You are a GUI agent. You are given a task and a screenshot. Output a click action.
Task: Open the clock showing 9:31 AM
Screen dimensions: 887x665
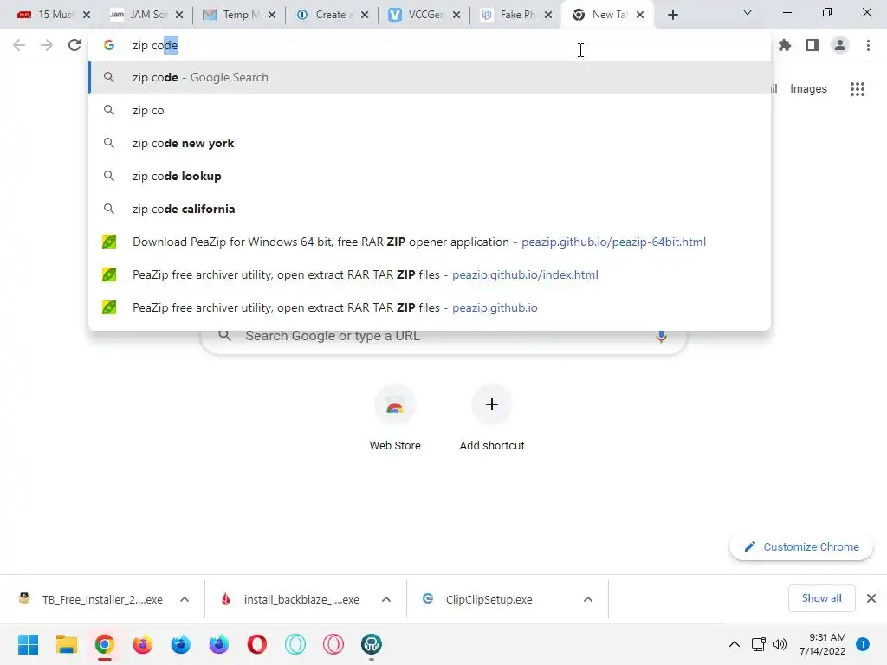823,644
